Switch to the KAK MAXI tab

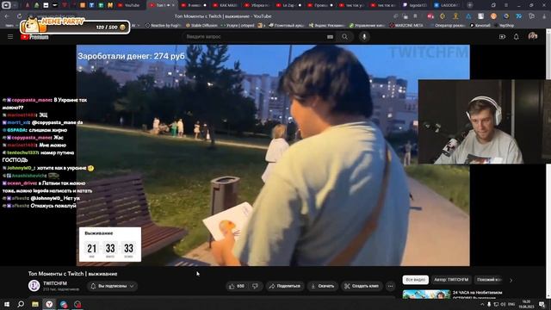tap(225, 5)
